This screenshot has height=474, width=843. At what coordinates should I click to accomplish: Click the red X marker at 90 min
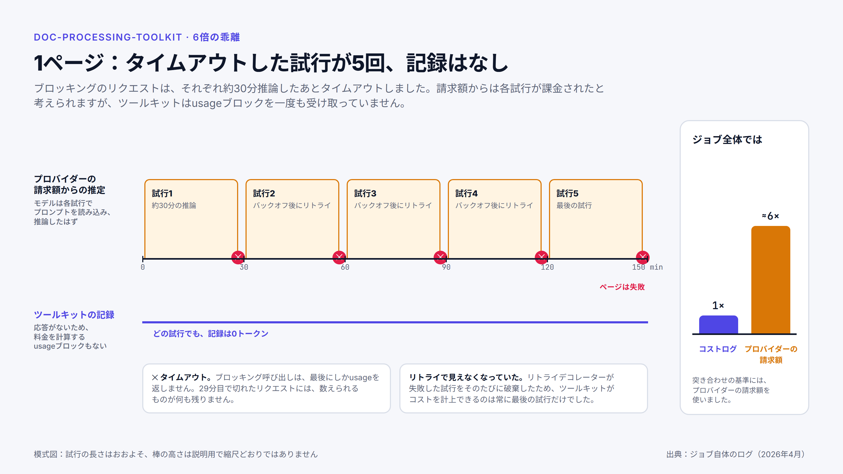click(440, 258)
